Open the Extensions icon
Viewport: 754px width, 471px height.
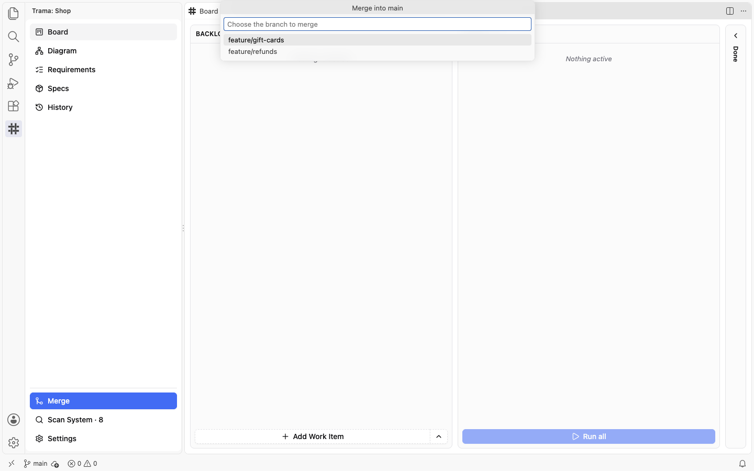coord(14,106)
